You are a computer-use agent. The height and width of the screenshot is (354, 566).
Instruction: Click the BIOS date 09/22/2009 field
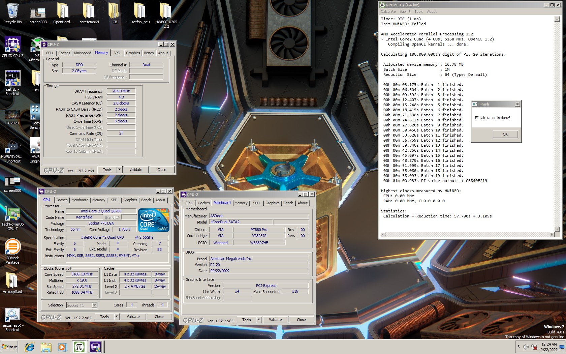click(259, 271)
